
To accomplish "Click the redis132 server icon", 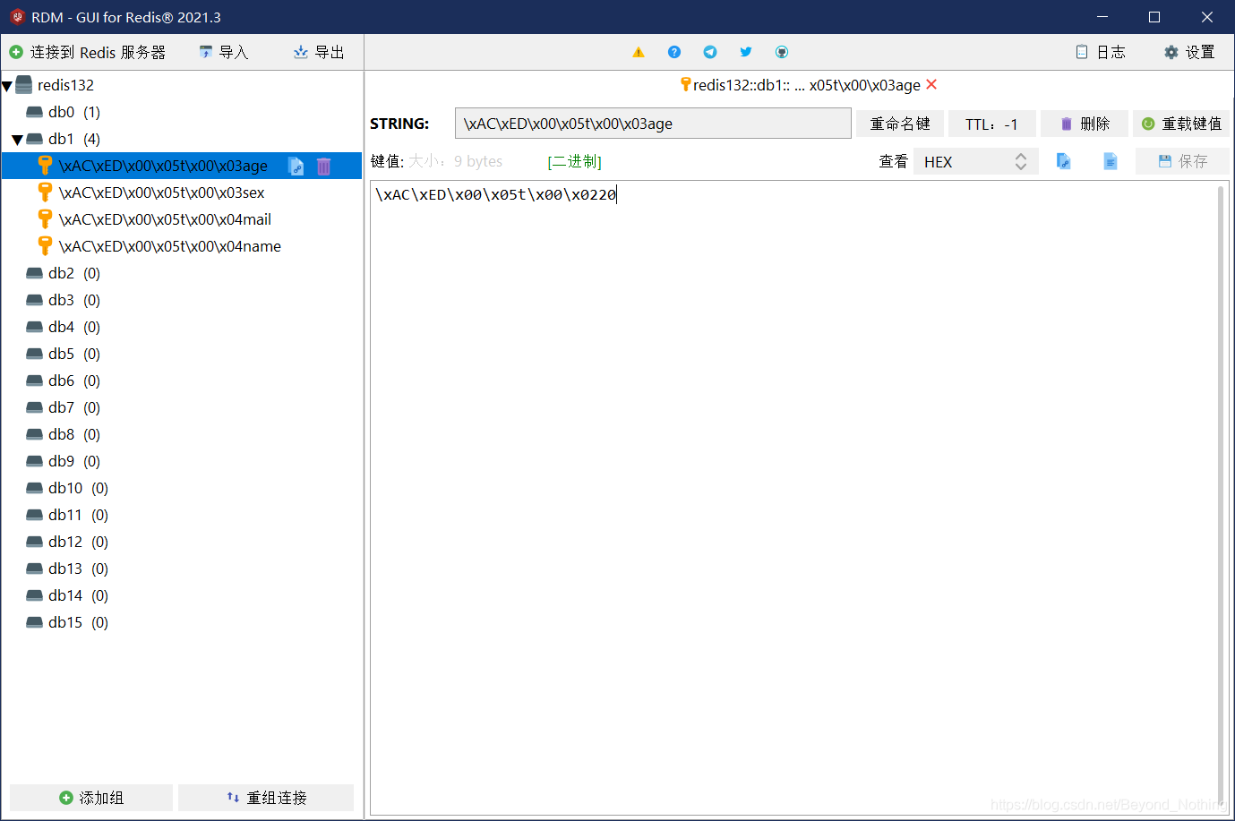I will click(x=24, y=85).
